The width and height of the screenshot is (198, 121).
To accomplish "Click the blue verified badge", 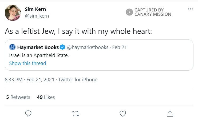I will 62,47.
